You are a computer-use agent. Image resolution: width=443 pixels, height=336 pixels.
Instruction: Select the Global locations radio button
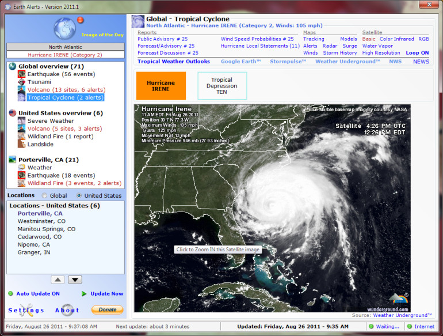(x=44, y=195)
